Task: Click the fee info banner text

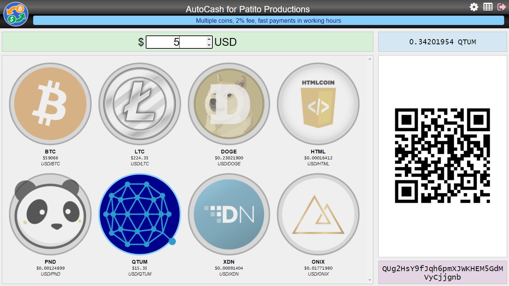Action: pos(269,20)
